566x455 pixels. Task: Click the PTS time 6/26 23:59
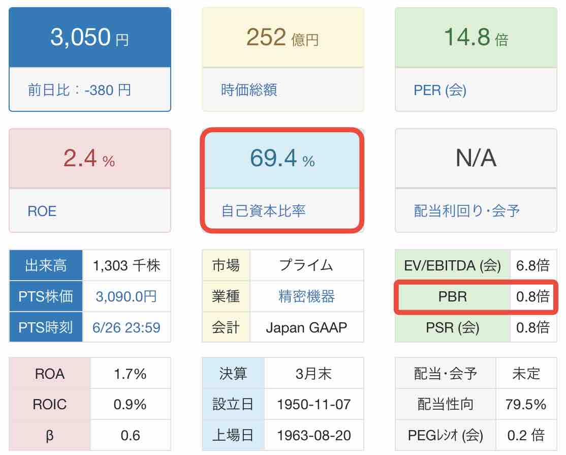[x=126, y=327]
